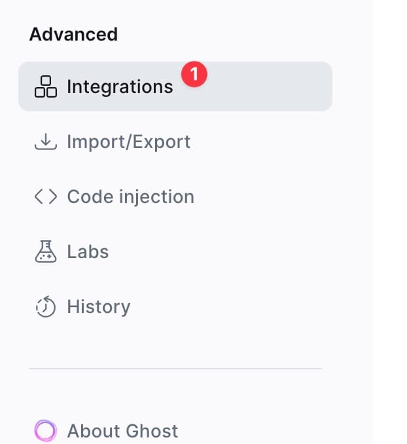Select the Code injection text label
Screen dimensions: 407x444
(130, 196)
